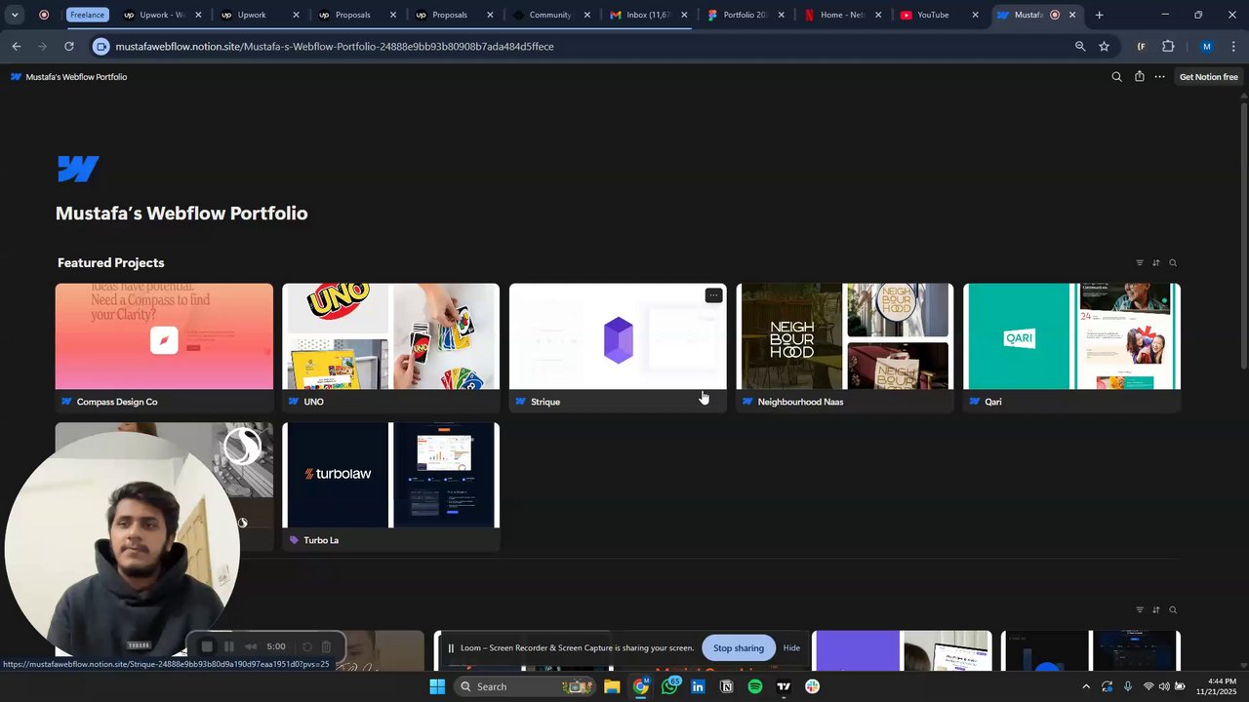1249x702 pixels.
Task: Switch to the Gmail Inbox tab
Action: point(648,15)
